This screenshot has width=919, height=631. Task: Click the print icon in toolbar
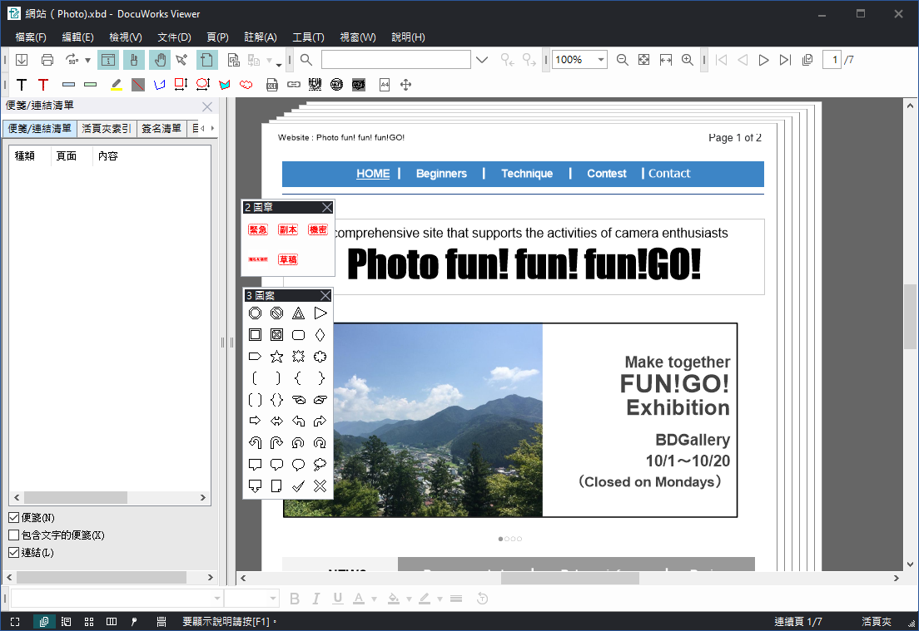coord(47,60)
